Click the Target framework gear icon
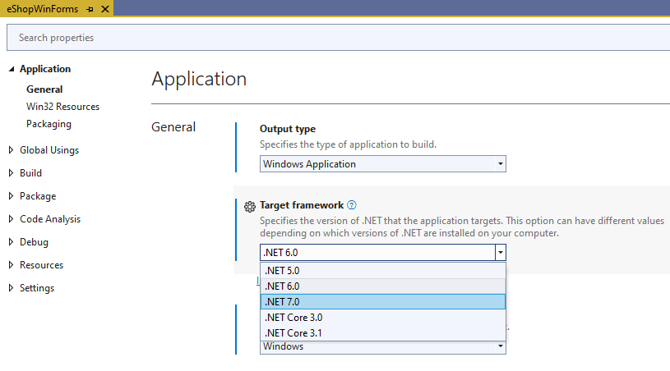 click(250, 206)
